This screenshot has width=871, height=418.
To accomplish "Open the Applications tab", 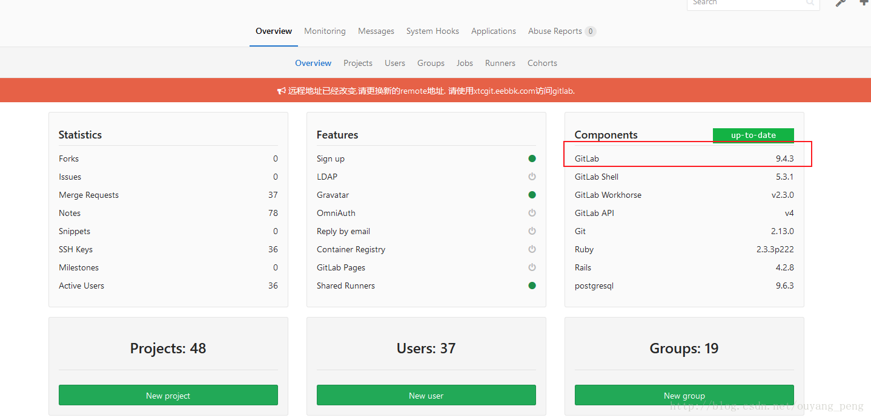I will 494,31.
